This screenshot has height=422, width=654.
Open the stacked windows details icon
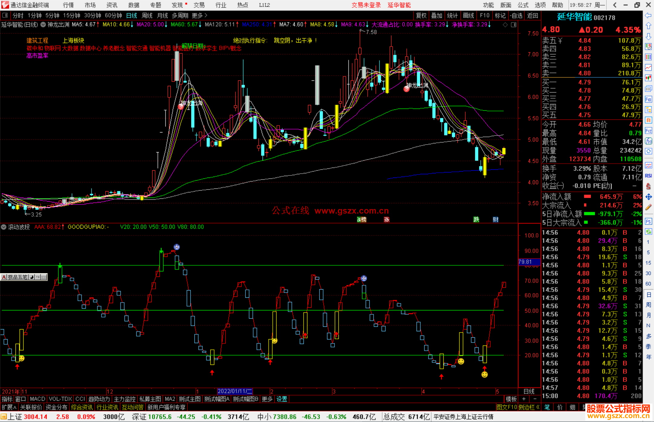(x=648, y=89)
